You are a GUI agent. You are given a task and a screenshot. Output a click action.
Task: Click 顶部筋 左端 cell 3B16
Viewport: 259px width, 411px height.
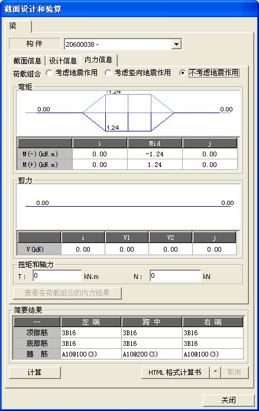(x=91, y=333)
